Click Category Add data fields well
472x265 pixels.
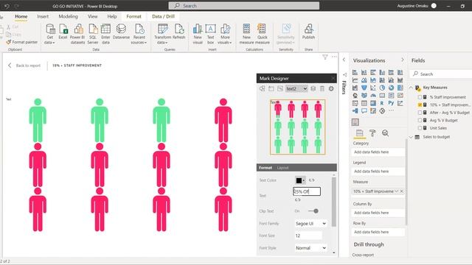pos(378,152)
